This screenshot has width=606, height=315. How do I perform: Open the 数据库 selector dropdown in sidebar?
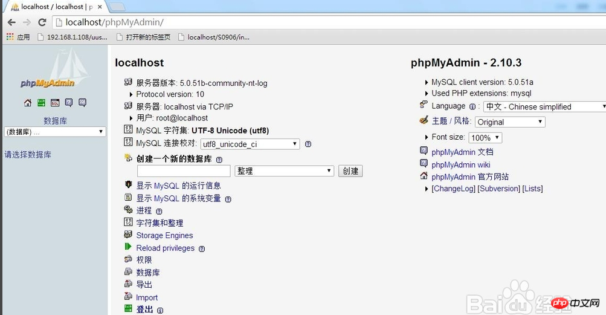tap(55, 132)
